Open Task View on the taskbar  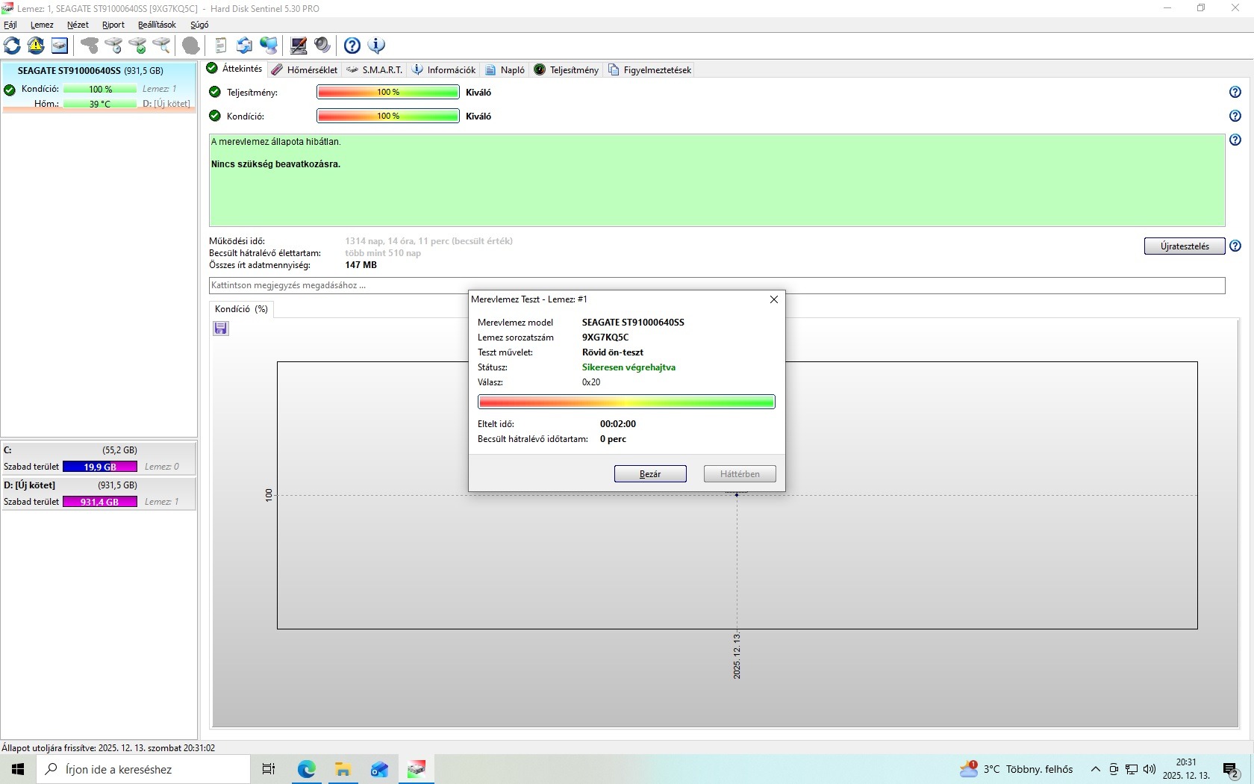pos(269,769)
